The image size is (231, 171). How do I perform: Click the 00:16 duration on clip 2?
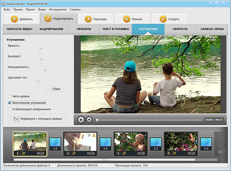click(90, 153)
